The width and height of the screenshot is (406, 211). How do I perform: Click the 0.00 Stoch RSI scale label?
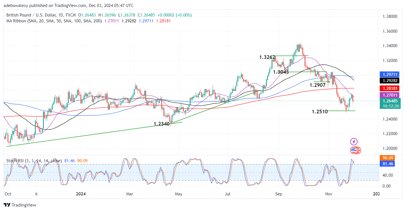pos(386,186)
